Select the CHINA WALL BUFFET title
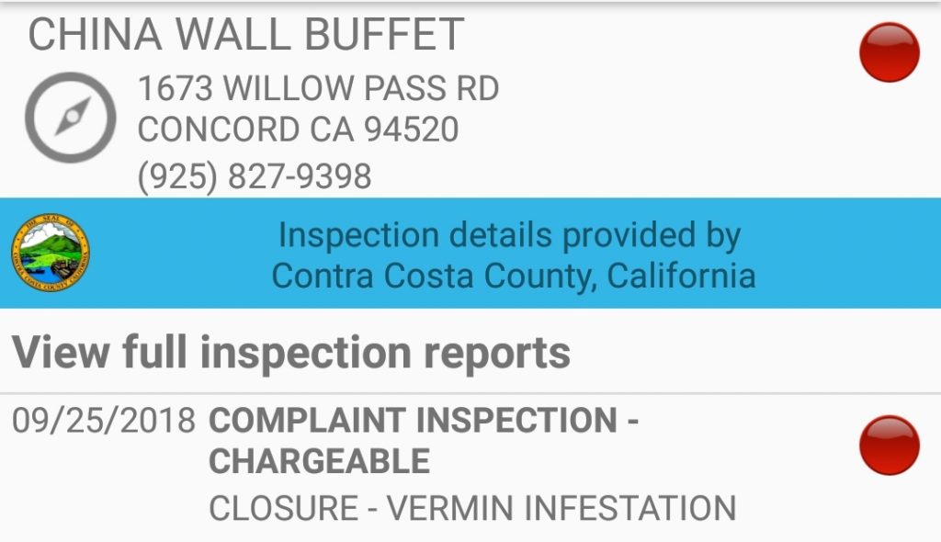 246,34
